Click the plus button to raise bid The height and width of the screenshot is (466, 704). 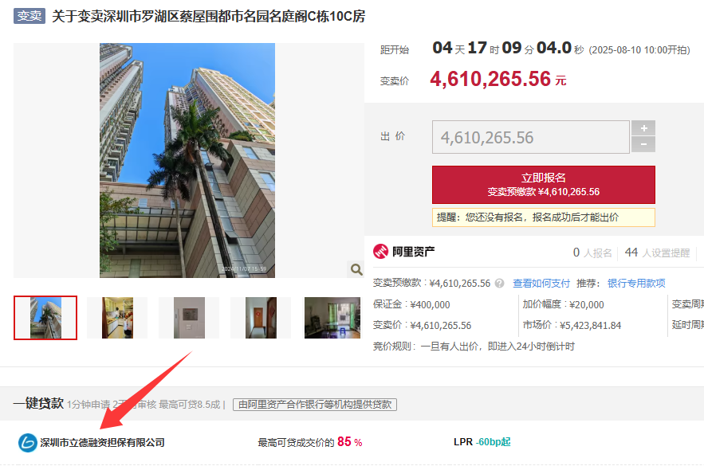point(643,128)
